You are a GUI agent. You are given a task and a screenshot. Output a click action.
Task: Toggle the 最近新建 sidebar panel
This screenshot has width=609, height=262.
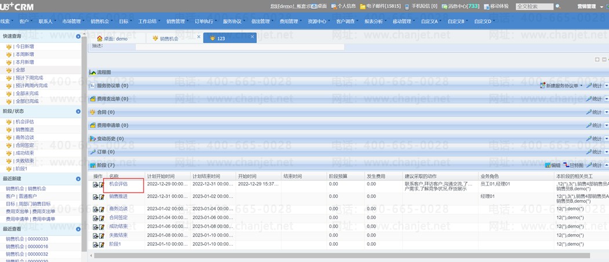(x=78, y=179)
